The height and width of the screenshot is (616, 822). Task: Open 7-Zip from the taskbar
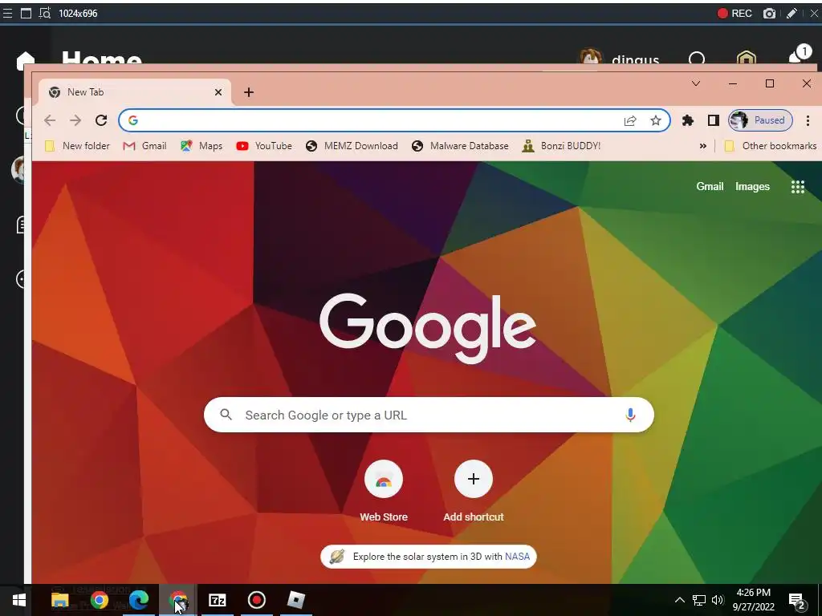217,600
